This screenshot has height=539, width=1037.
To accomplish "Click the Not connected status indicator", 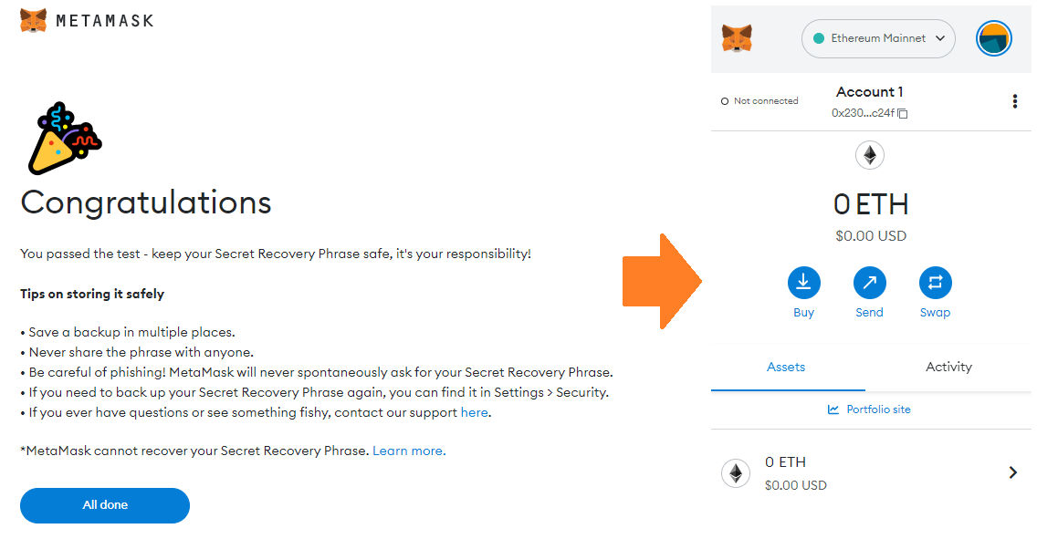I will 759,100.
